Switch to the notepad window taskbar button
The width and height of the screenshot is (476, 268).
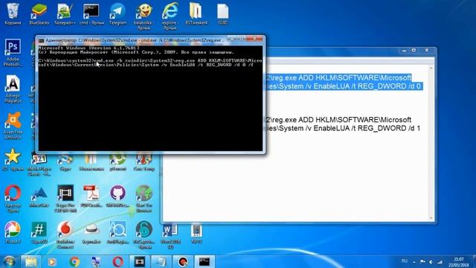click(x=161, y=261)
